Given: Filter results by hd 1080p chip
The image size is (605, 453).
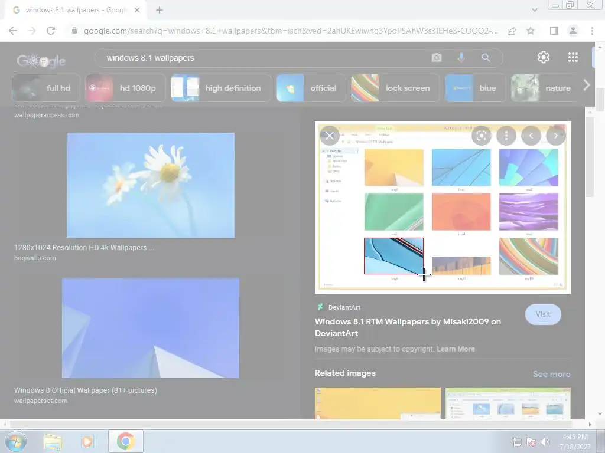Looking at the screenshot, I should (x=125, y=88).
